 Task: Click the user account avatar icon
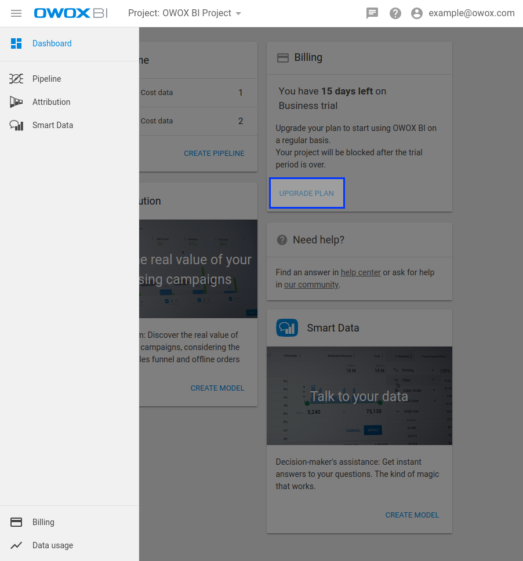[x=417, y=13]
